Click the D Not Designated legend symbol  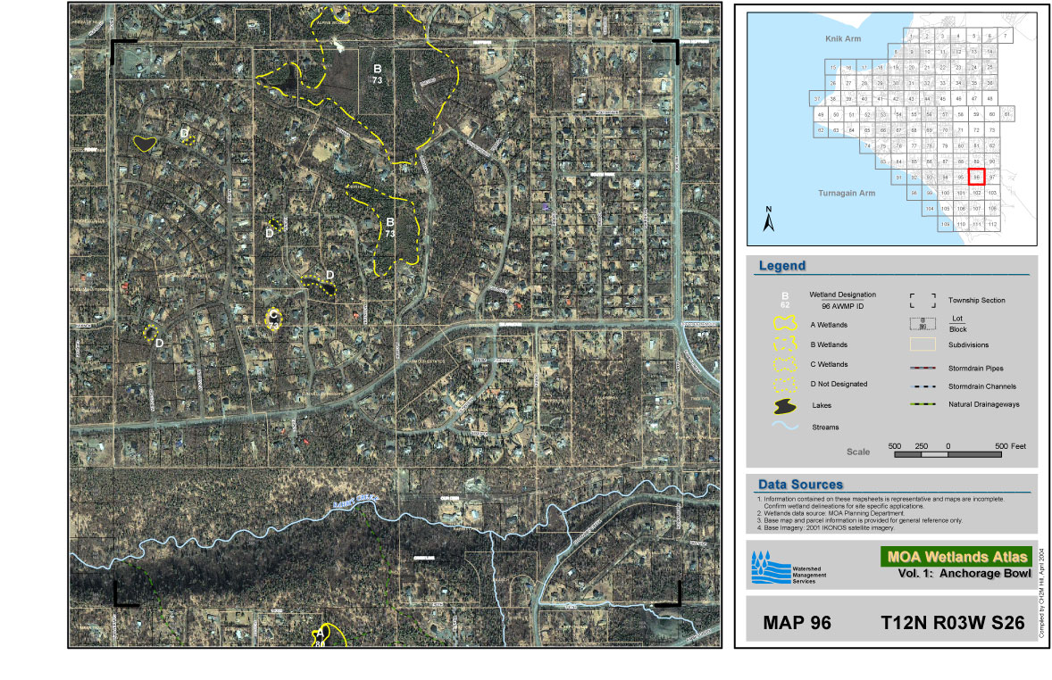785,385
